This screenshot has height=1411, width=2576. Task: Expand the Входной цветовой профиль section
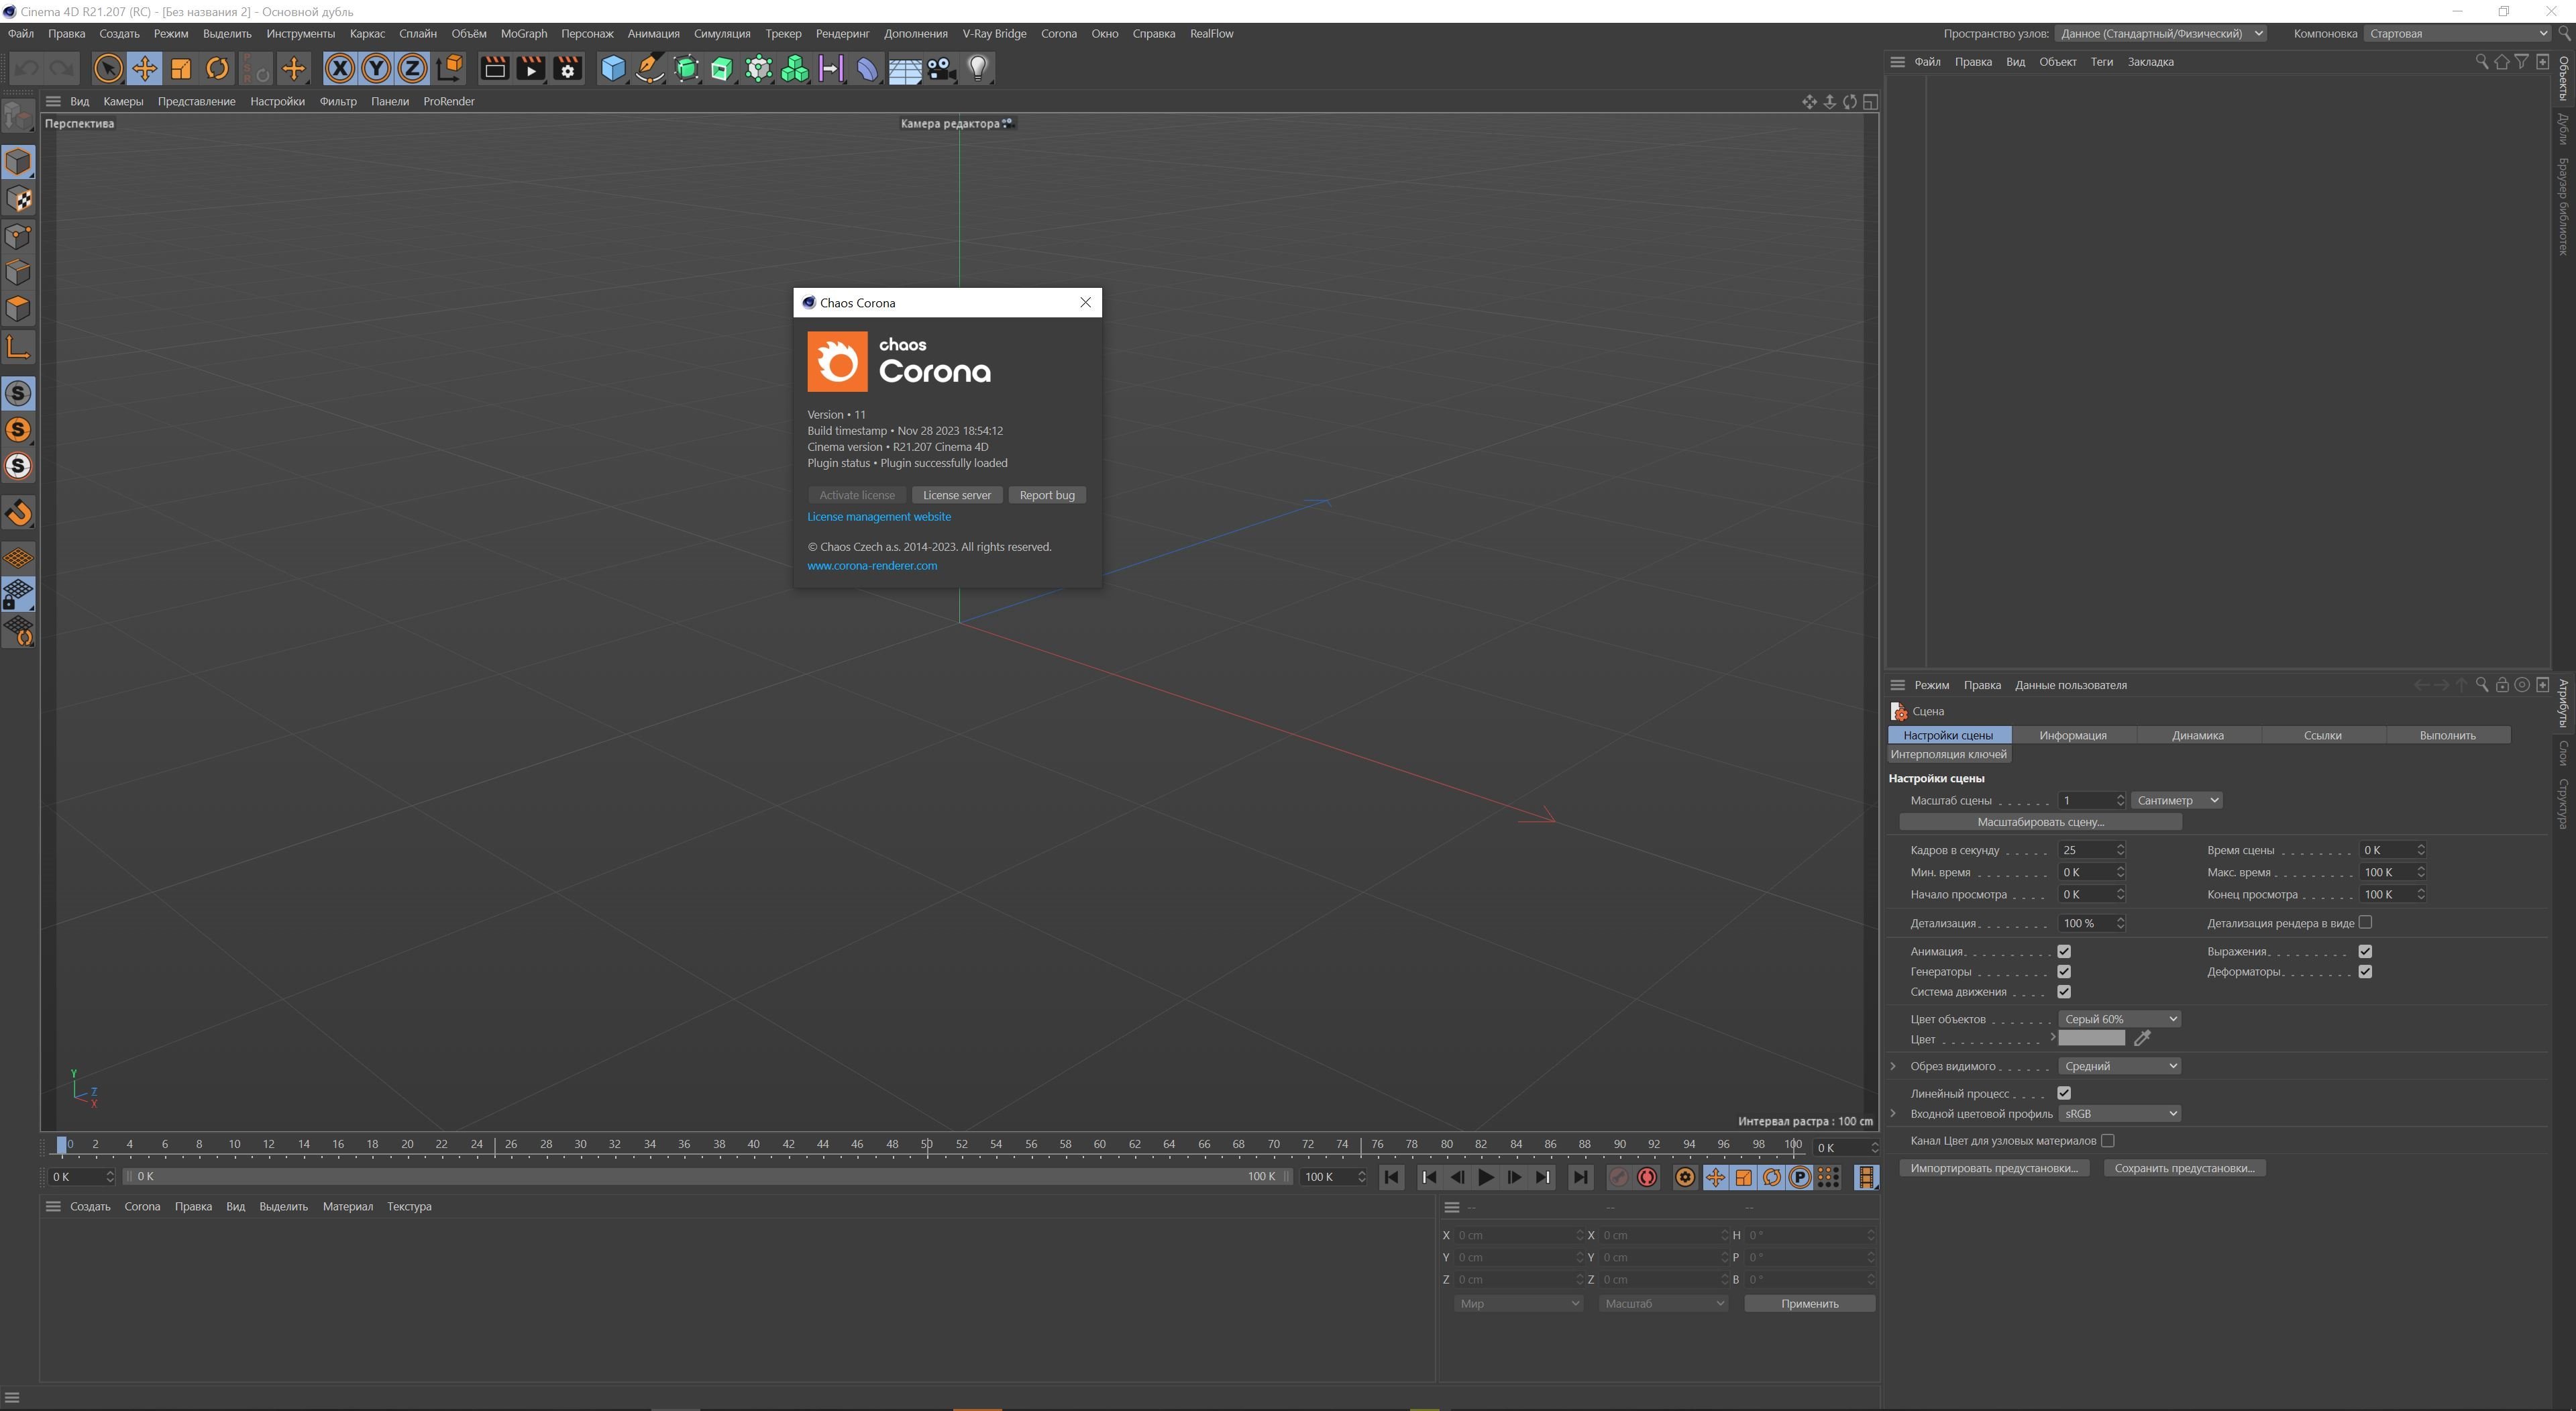click(1893, 1114)
